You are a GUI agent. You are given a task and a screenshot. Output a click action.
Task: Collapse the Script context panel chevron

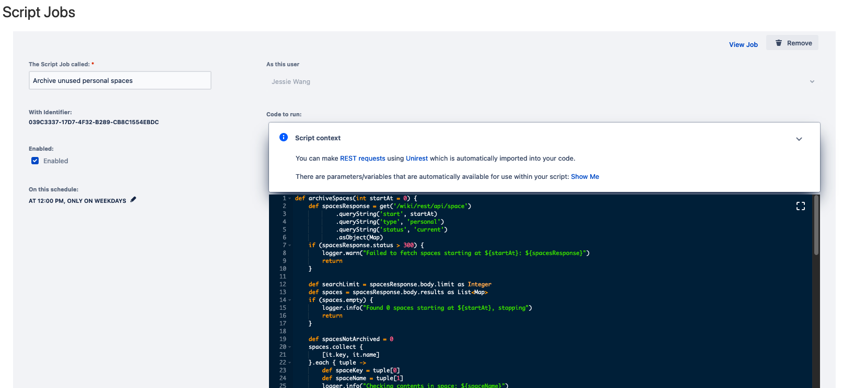[799, 139]
